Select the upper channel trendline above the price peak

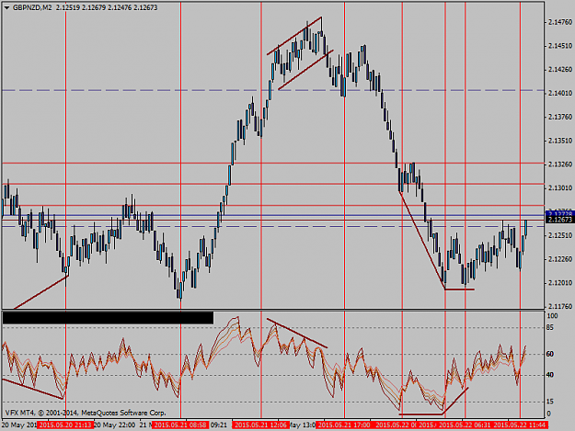click(x=294, y=36)
